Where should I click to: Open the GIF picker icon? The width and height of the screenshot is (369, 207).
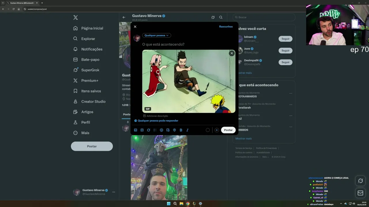coord(142,130)
